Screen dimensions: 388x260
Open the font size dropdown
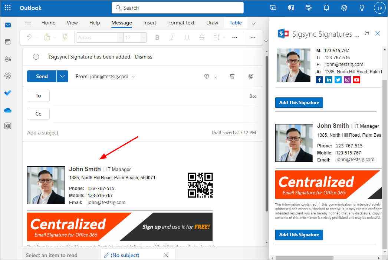tap(143, 37)
